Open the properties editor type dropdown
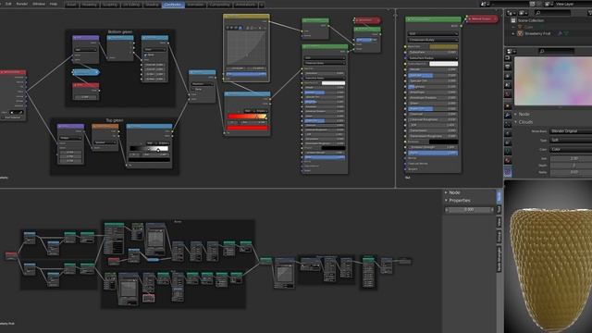The image size is (592, 333). point(511,51)
